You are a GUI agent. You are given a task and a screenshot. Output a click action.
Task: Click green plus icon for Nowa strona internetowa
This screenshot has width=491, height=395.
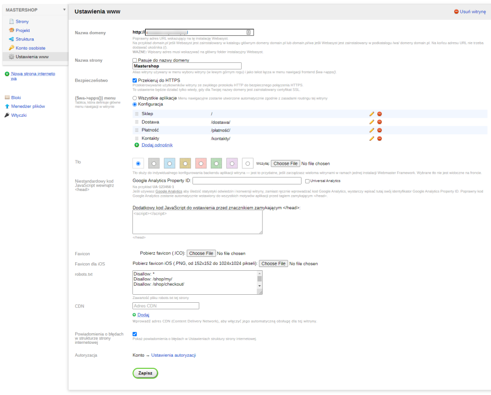pos(6,74)
